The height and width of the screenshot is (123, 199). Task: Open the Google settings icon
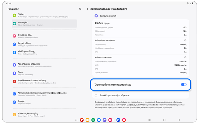click(14, 102)
